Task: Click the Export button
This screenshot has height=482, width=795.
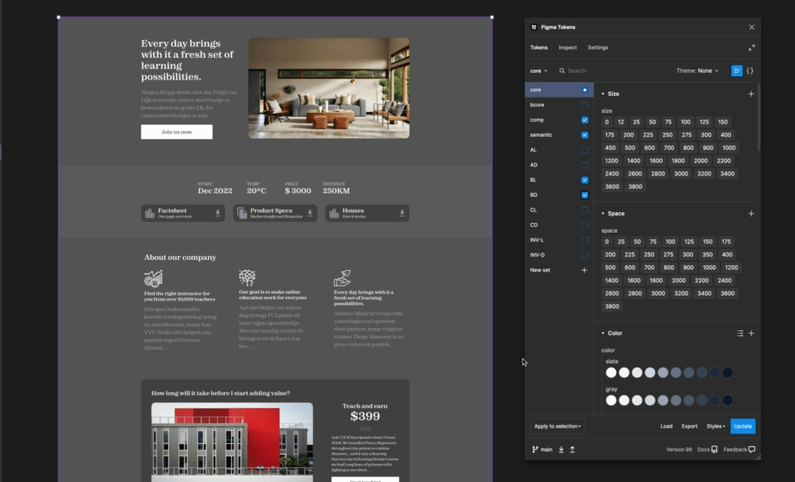Action: (x=689, y=427)
